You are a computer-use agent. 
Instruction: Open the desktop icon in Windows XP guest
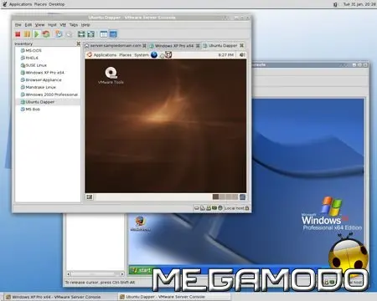141,224
